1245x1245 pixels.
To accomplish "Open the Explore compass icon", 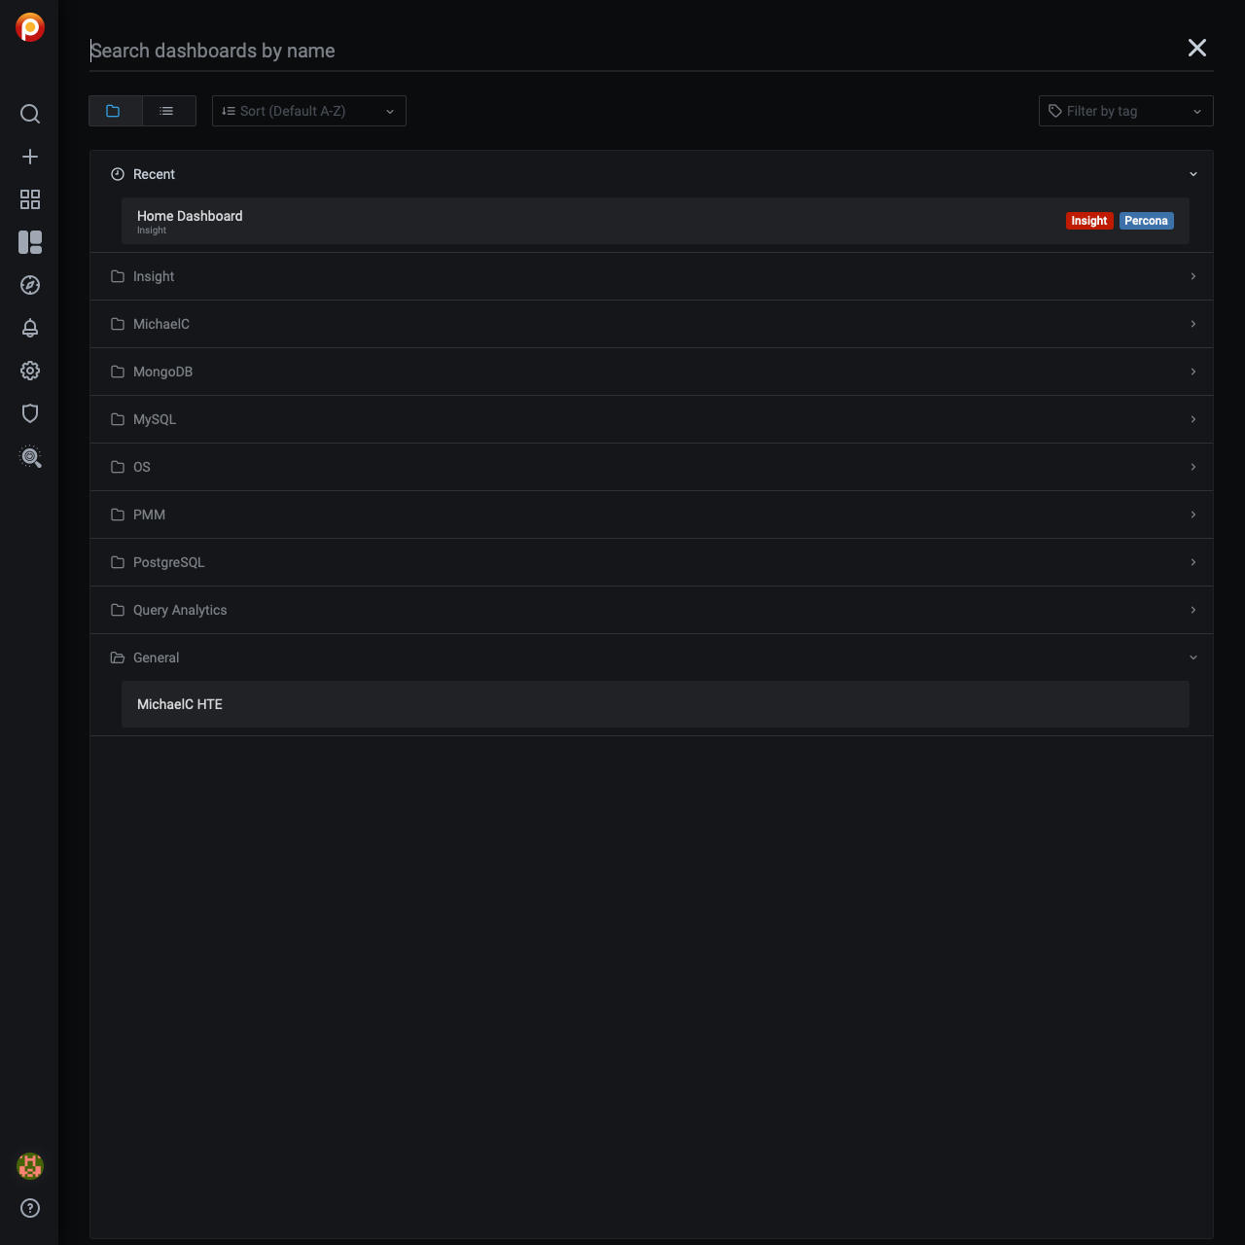I will 30,285.
